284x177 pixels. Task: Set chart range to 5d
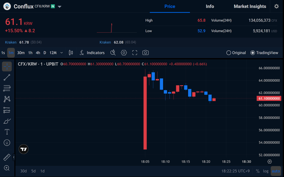(x=33, y=171)
